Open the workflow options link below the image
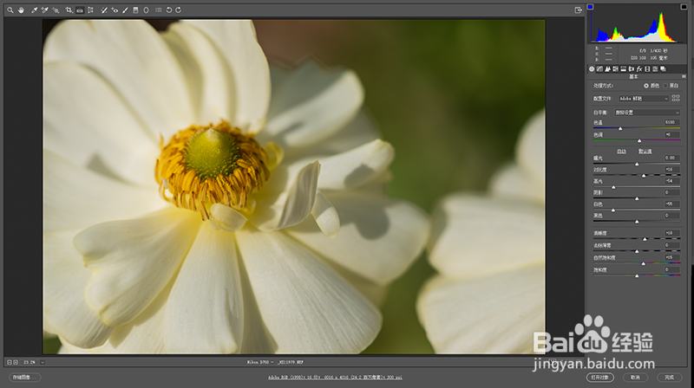The width and height of the screenshot is (694, 388). (335, 378)
